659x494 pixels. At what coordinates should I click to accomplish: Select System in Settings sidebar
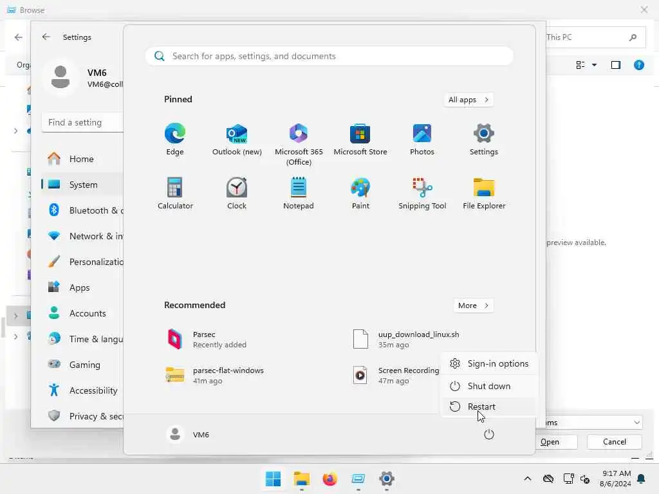pos(82,185)
